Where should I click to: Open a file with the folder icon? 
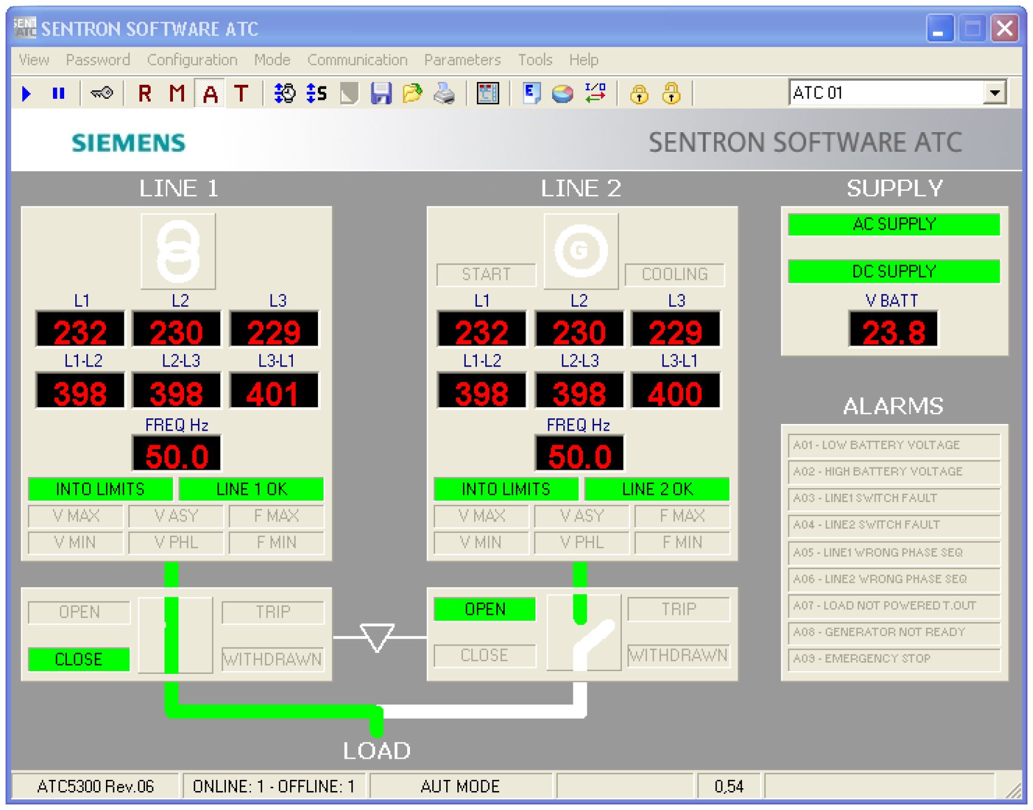413,93
